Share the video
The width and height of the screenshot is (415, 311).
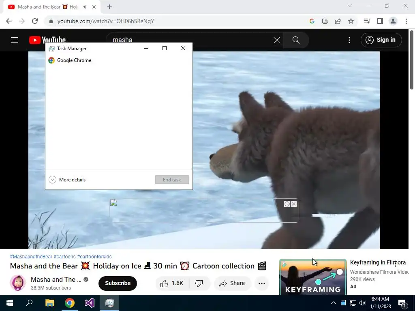pyautogui.click(x=232, y=283)
